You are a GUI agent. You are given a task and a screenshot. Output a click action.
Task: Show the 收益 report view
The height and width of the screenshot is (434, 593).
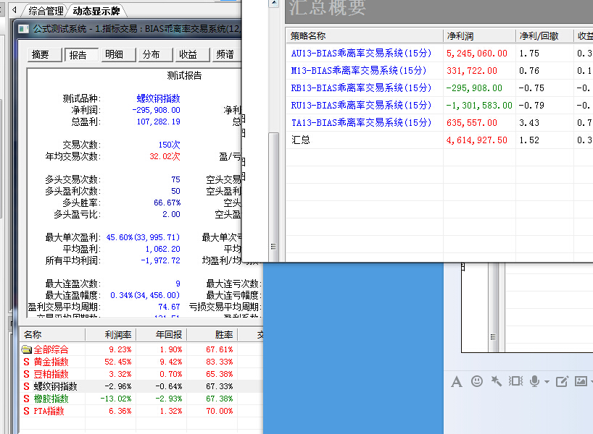click(188, 55)
